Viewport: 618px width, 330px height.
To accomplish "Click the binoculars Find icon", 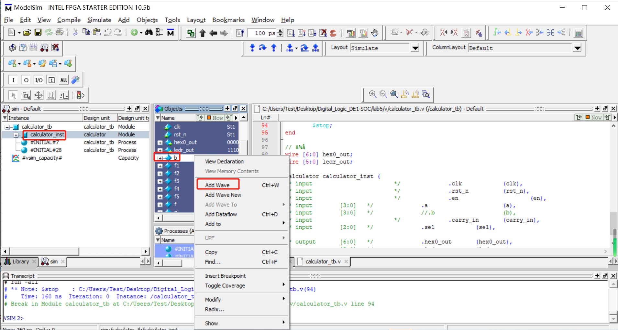I will point(149,32).
